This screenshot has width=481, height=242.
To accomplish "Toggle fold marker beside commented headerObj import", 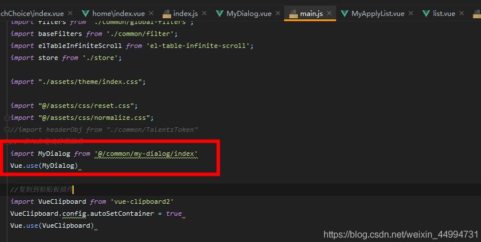I will 6,130.
